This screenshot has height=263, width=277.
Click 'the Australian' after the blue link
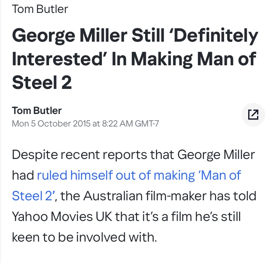pyautogui.click(x=100, y=195)
